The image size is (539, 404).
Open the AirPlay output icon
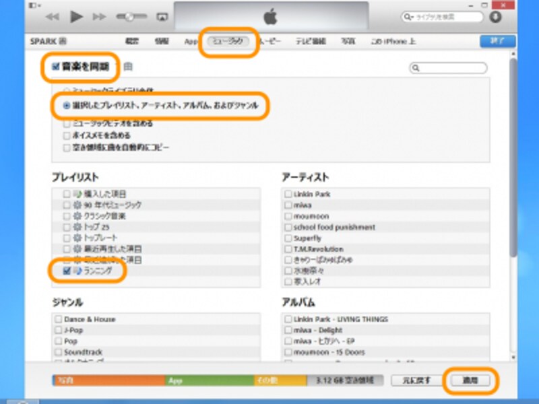[x=162, y=17]
